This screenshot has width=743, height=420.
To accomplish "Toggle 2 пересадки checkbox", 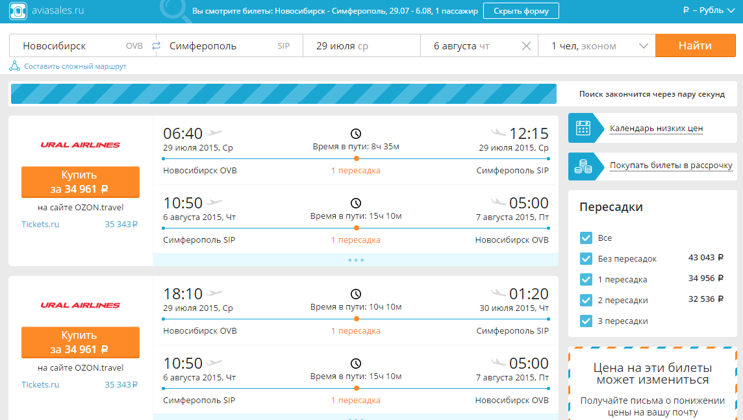I will [586, 300].
